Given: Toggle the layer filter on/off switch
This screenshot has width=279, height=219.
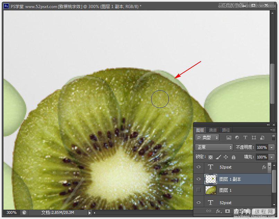Looking at the screenshot, I should (x=273, y=137).
